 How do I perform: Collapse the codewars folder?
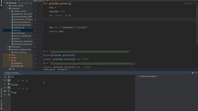click(7, 8)
